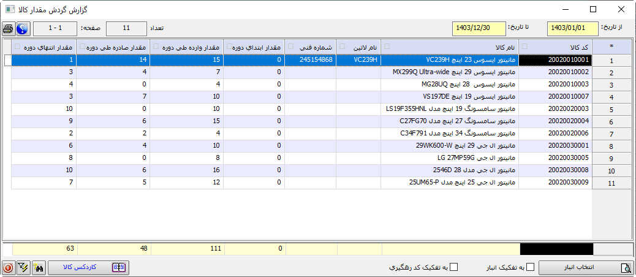Click the magnifier icon on انتخاب انبار button
This screenshot has width=636, height=277.
[626, 267]
